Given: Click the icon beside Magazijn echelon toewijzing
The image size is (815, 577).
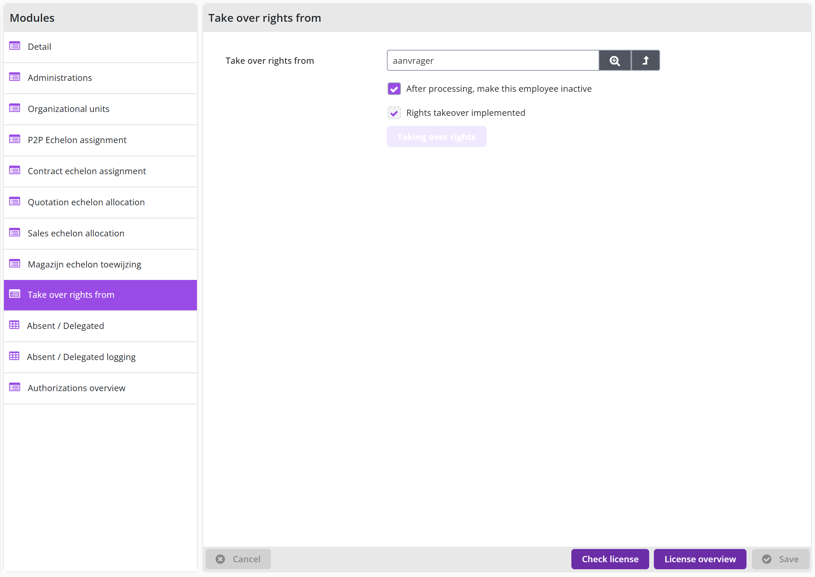Looking at the screenshot, I should pyautogui.click(x=15, y=264).
